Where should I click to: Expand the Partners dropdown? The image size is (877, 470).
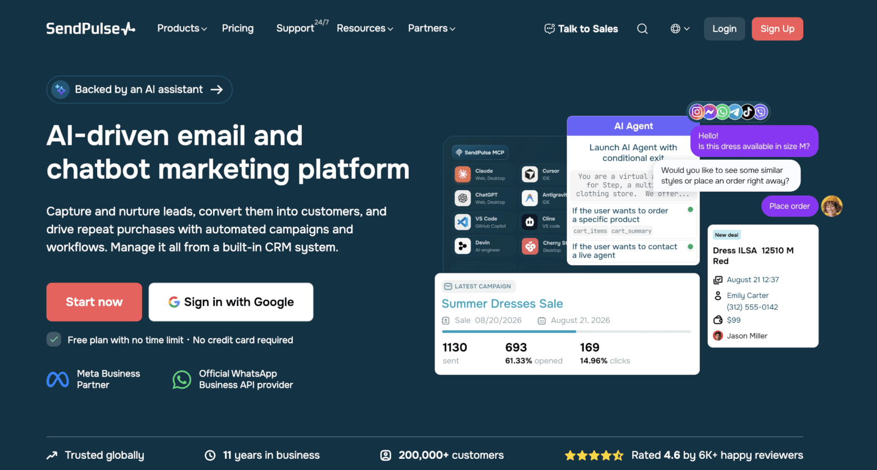pyautogui.click(x=432, y=28)
